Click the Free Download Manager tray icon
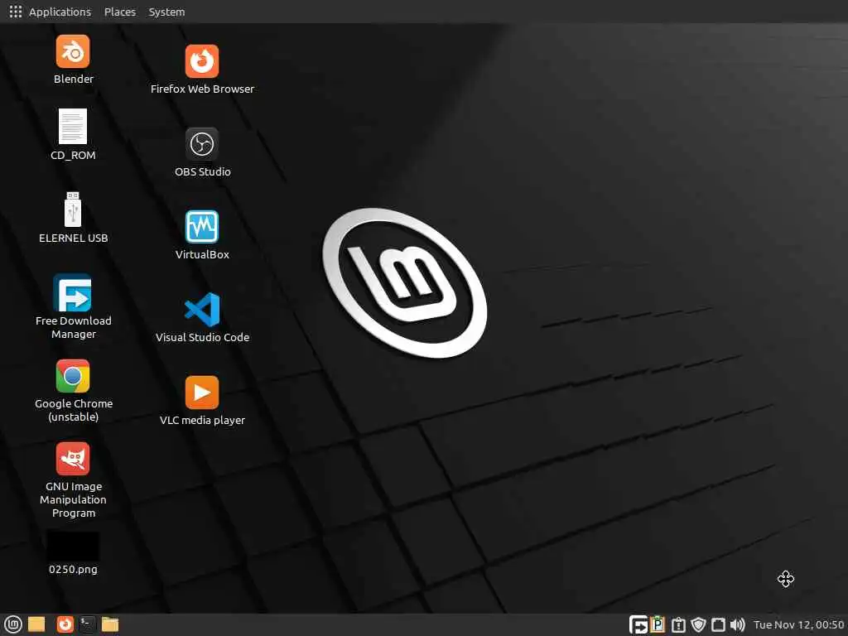Screen dimensions: 848x636 pyautogui.click(x=638, y=624)
